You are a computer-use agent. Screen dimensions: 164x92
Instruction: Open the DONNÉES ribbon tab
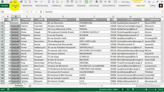69,6
